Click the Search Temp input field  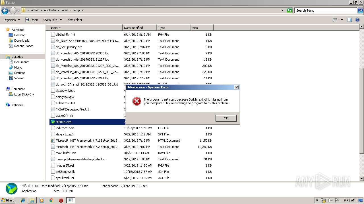pyautogui.click(x=326, y=10)
